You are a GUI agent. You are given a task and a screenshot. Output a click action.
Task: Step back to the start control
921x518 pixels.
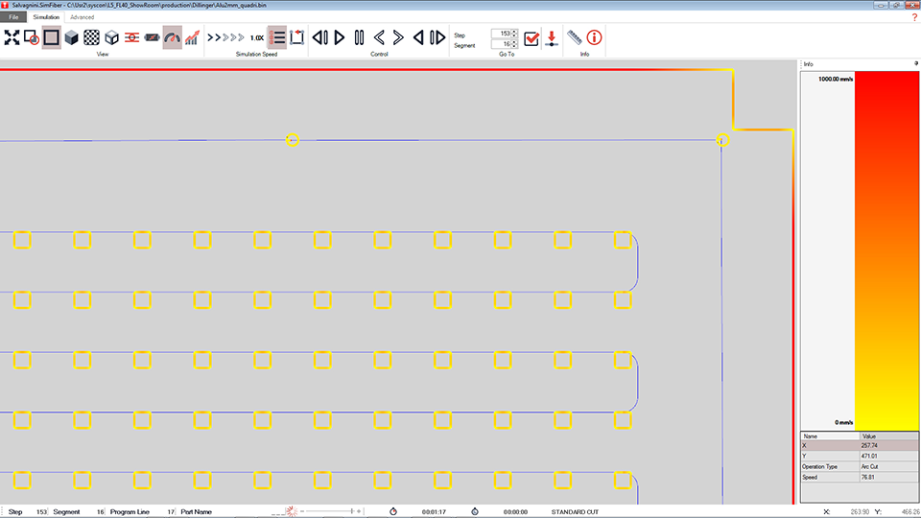point(320,37)
